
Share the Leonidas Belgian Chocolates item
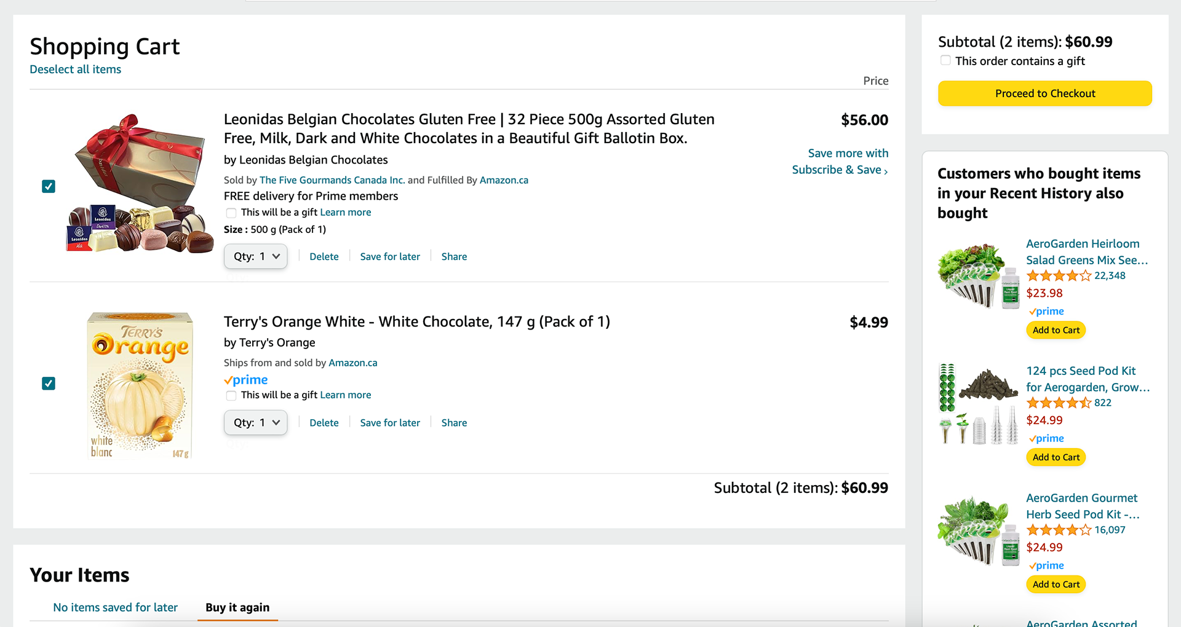454,256
